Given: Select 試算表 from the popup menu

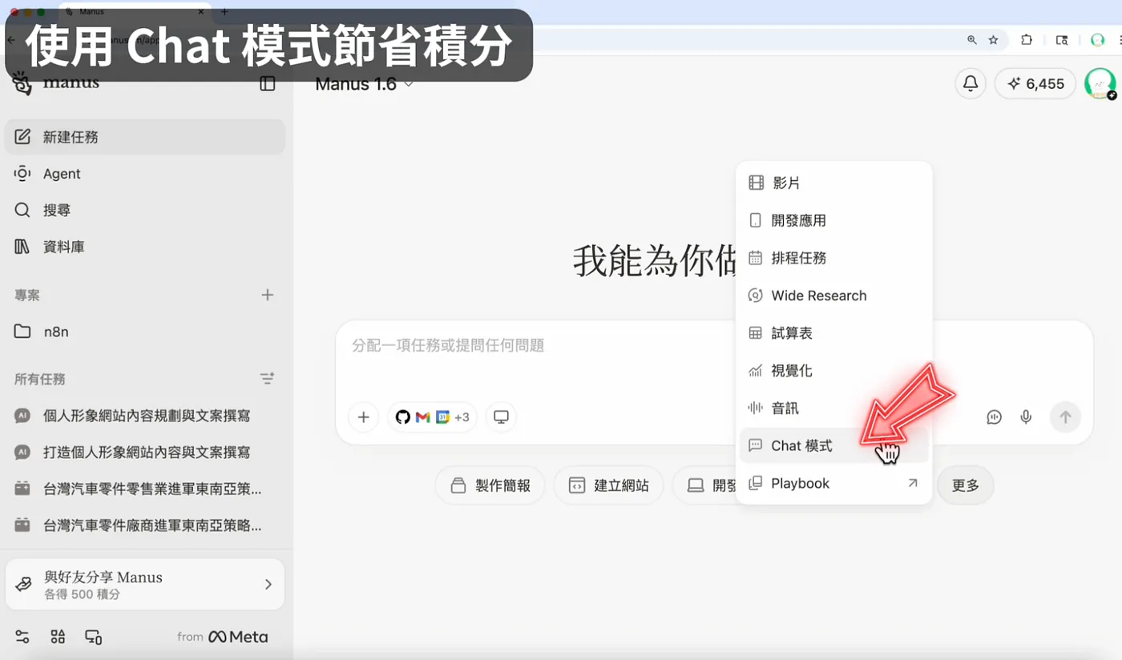Looking at the screenshot, I should 833,333.
